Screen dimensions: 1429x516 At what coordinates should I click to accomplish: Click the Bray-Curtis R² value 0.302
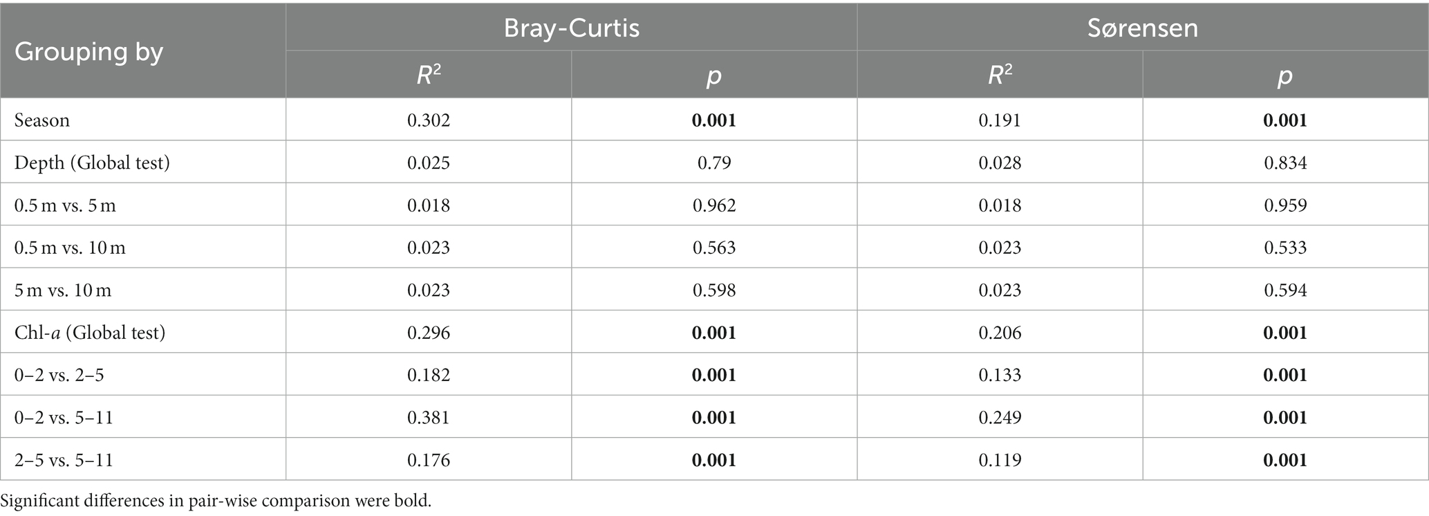click(429, 120)
